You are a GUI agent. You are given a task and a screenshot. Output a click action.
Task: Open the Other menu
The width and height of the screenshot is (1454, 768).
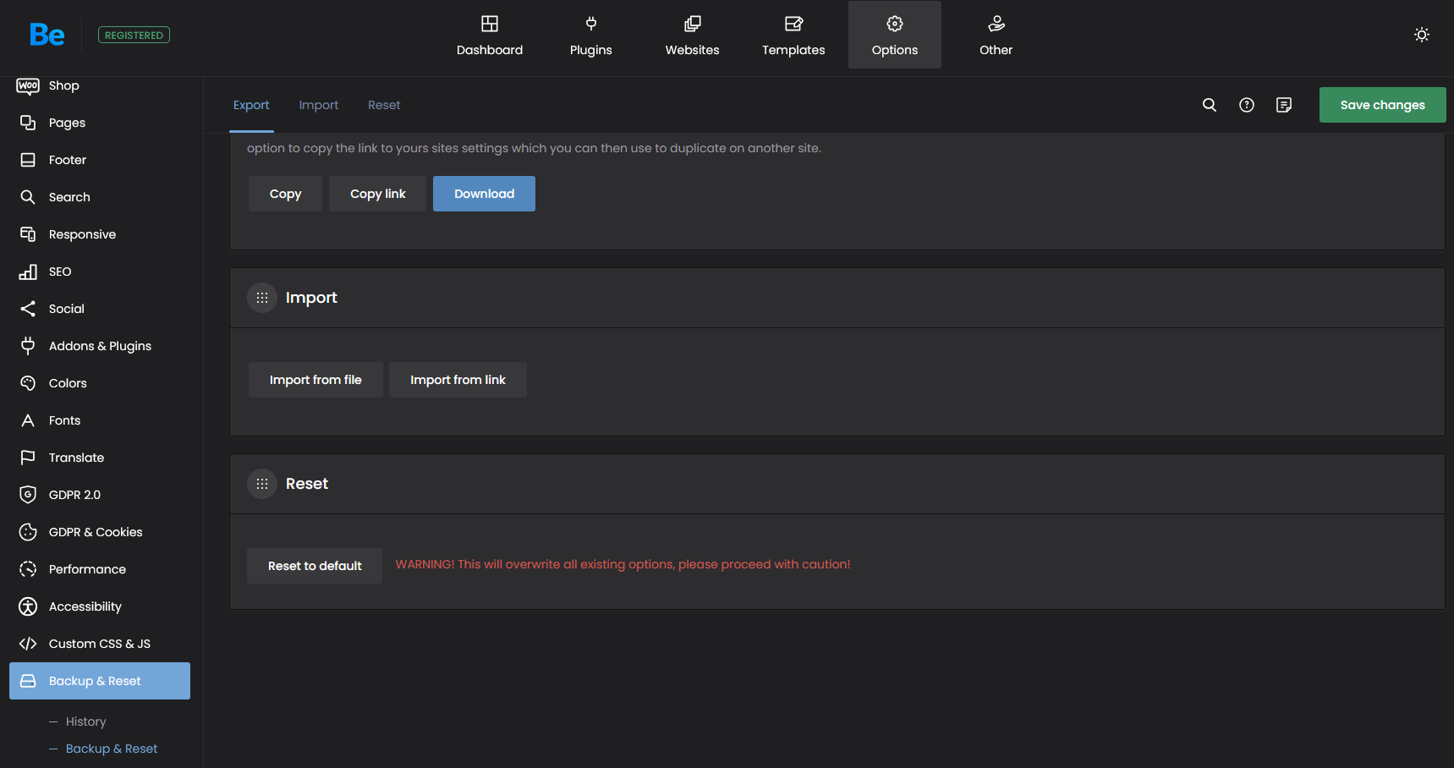coord(996,35)
